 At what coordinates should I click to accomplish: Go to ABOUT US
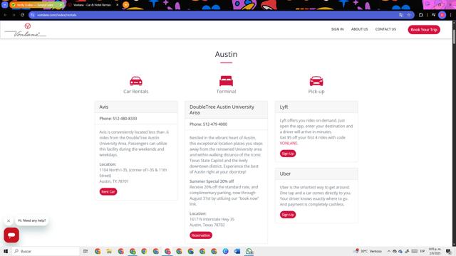pyautogui.click(x=359, y=29)
